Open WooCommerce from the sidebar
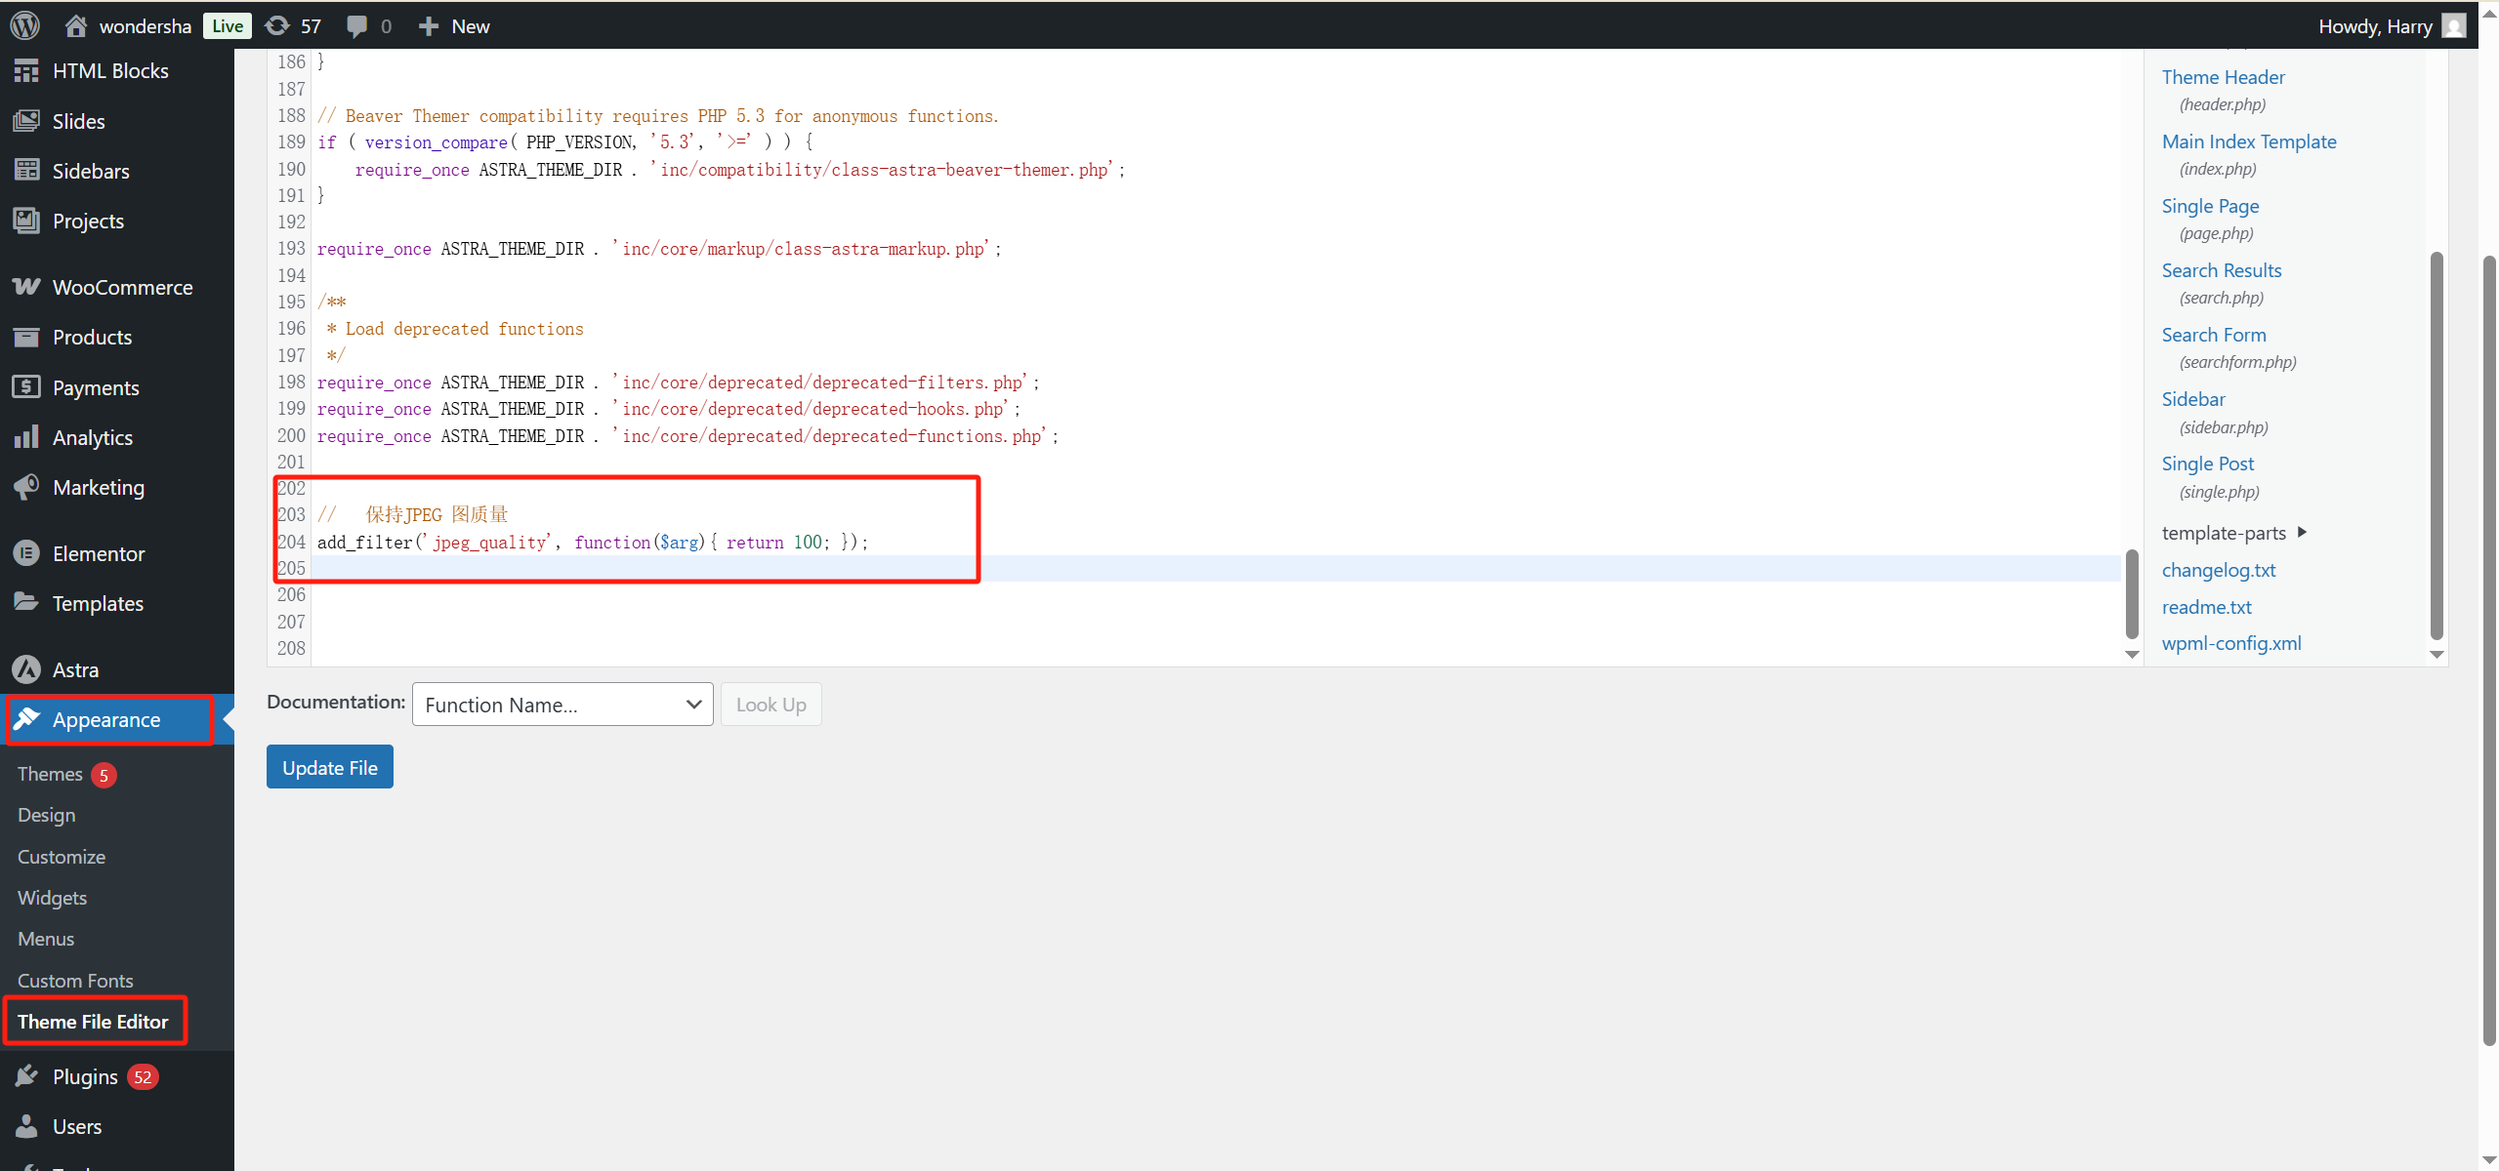Viewport: 2499px width, 1171px height. pos(122,287)
